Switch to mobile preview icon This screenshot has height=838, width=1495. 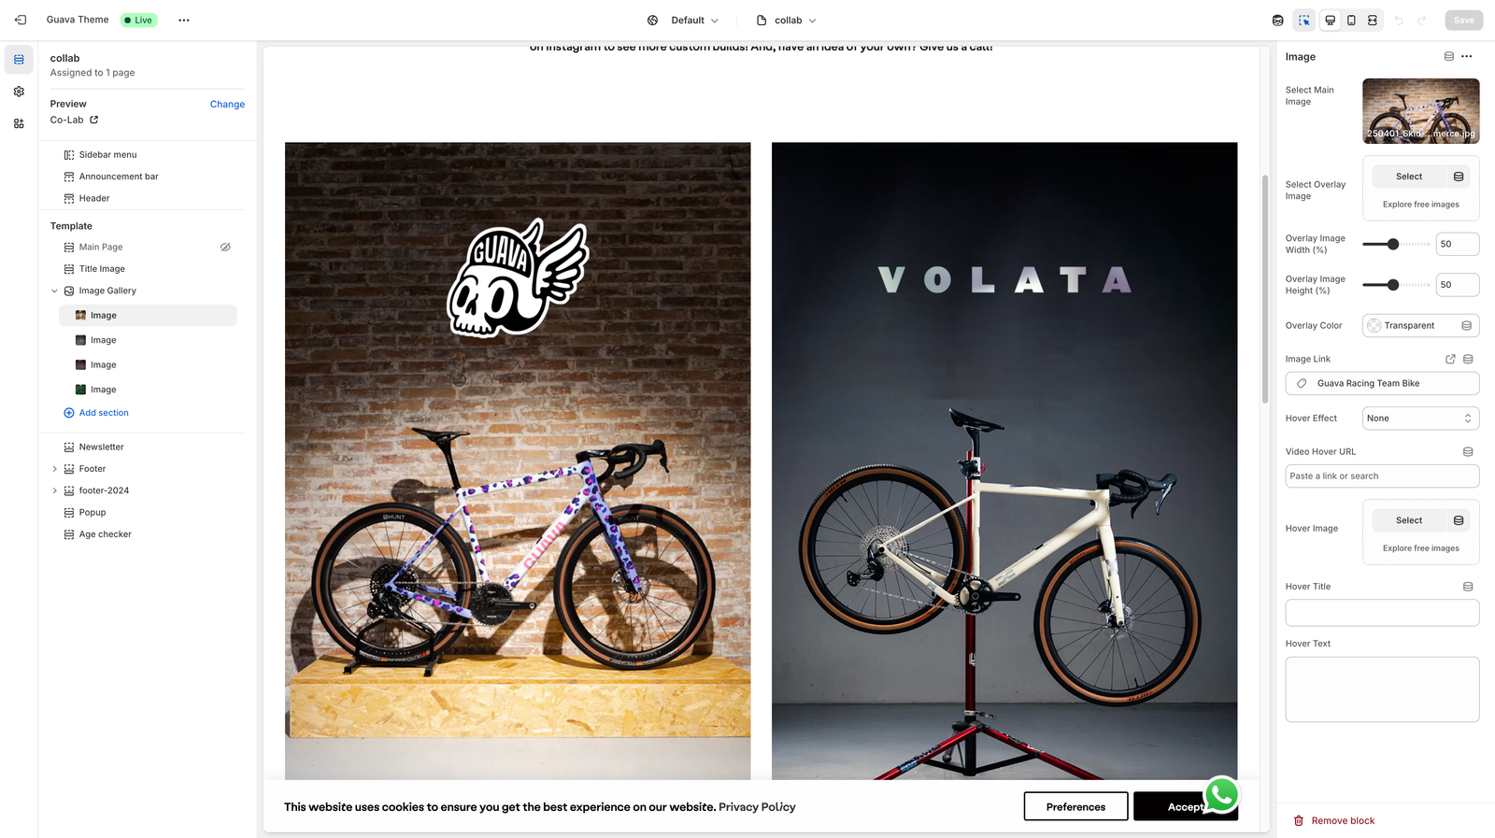point(1351,20)
